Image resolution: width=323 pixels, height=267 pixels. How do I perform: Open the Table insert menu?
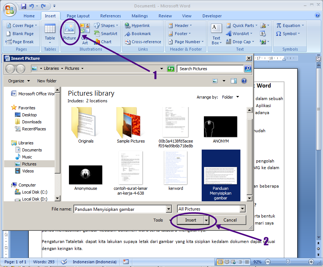coord(50,34)
